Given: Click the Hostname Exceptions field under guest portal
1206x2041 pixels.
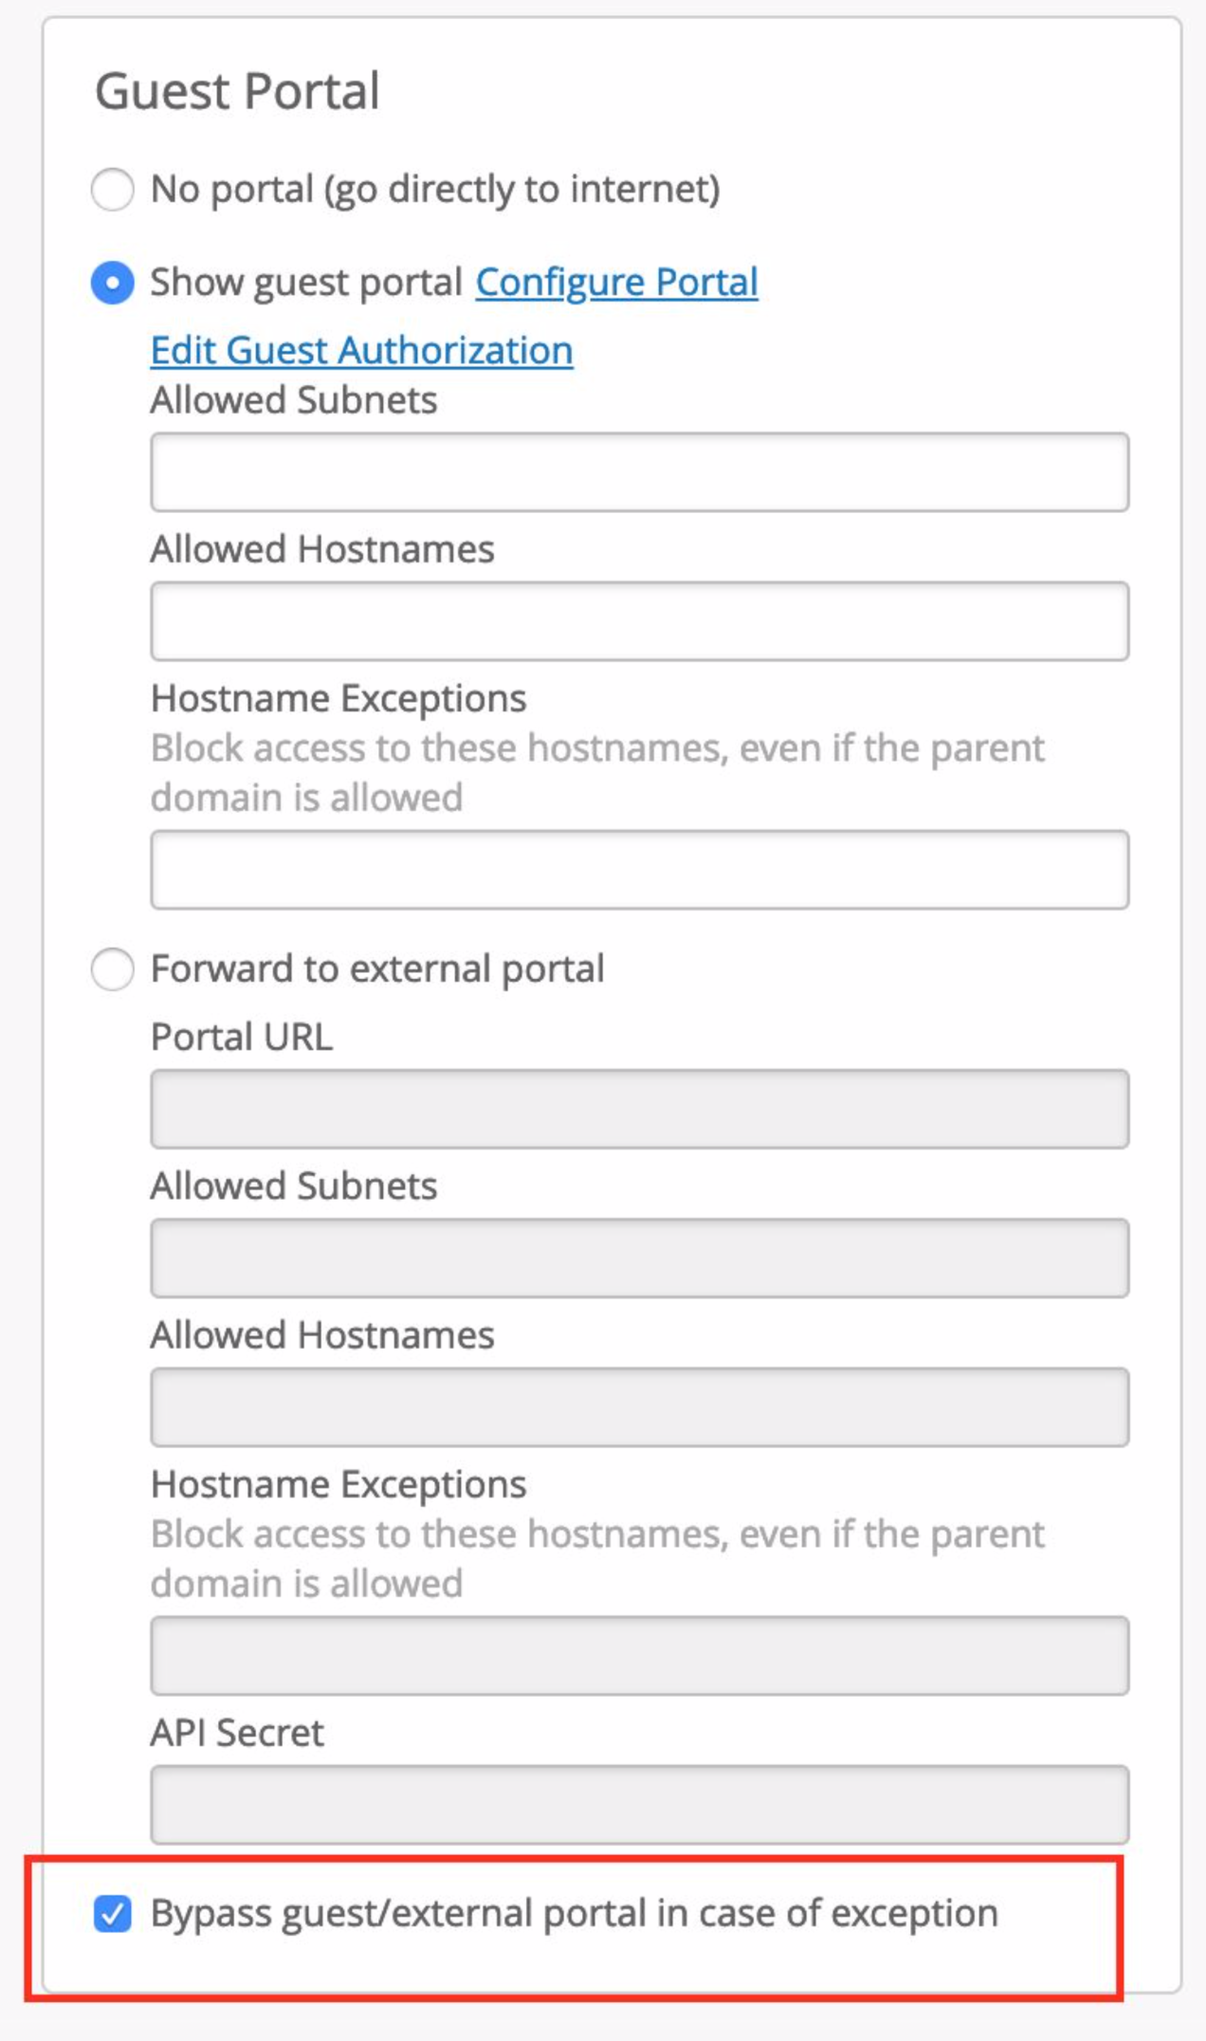Looking at the screenshot, I should pos(639,870).
